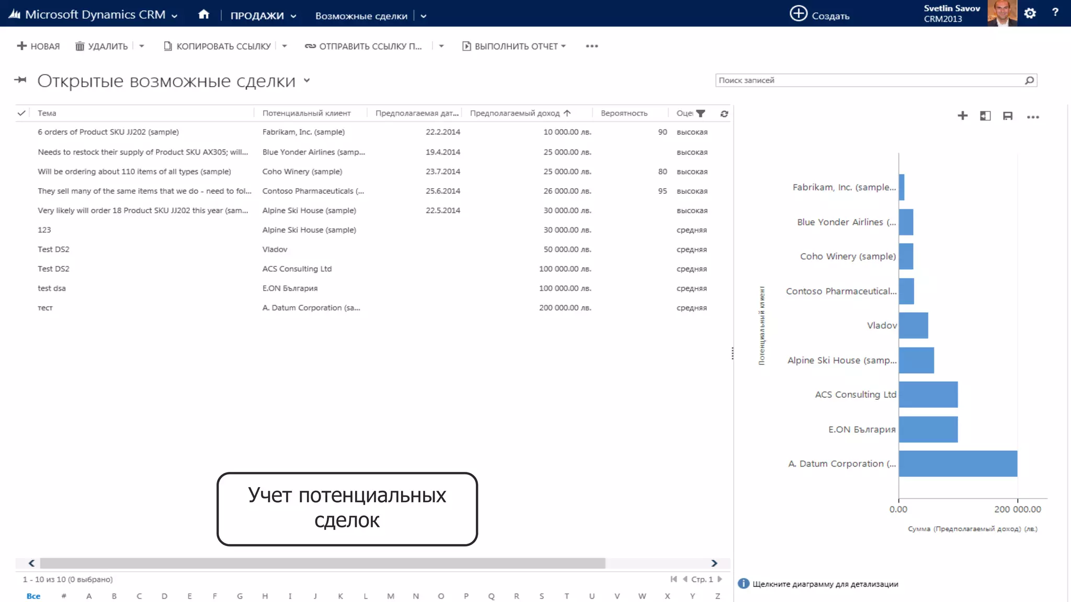The width and height of the screenshot is (1071, 602).
Task: Go to next page arrow in pager
Action: [720, 579]
